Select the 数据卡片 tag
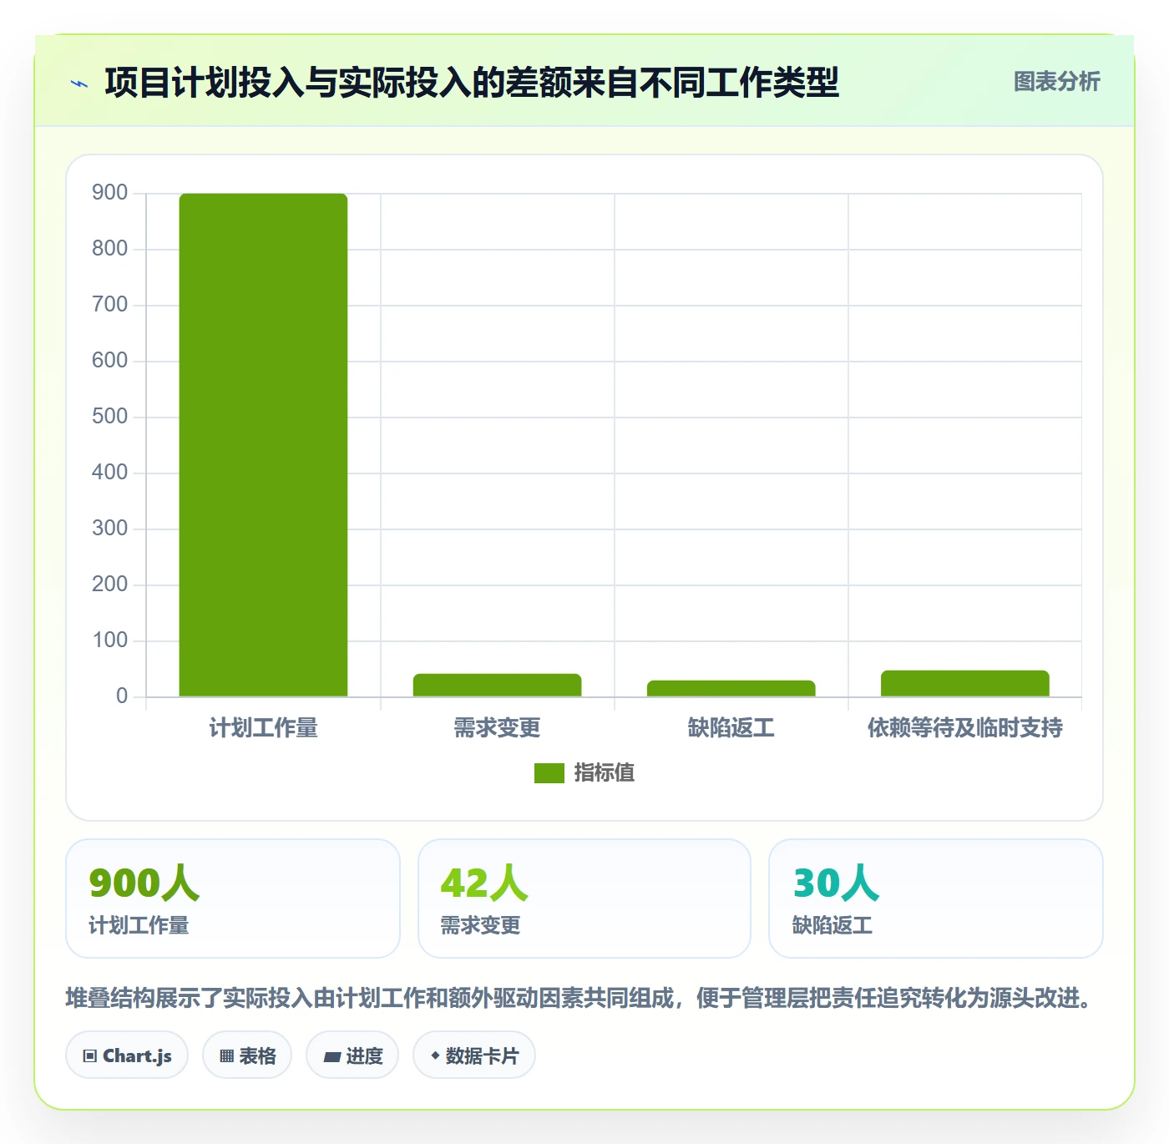This screenshot has height=1144, width=1169. click(x=474, y=1055)
